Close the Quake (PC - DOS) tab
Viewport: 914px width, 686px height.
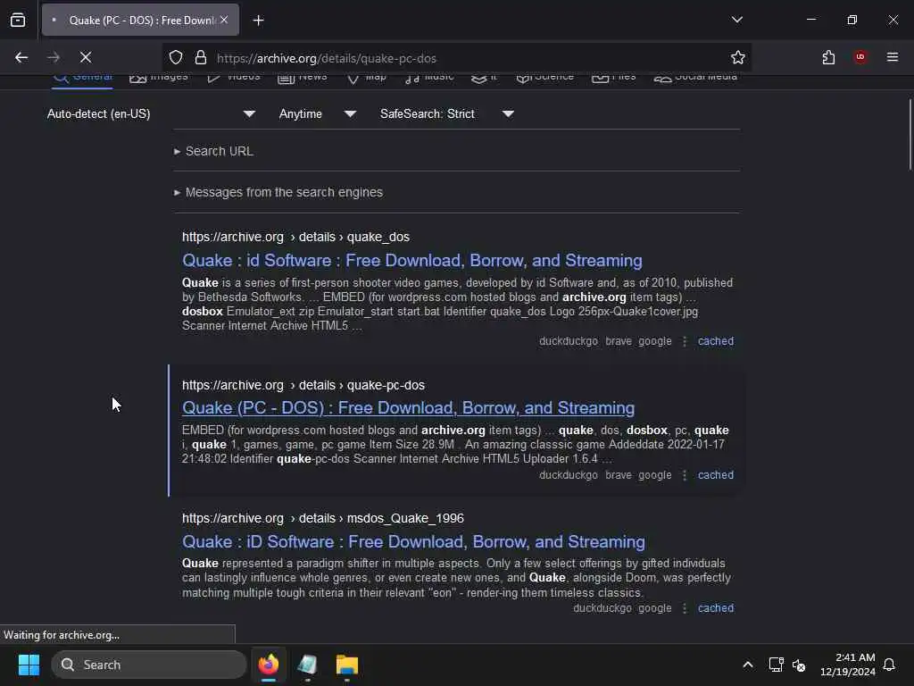tap(224, 20)
